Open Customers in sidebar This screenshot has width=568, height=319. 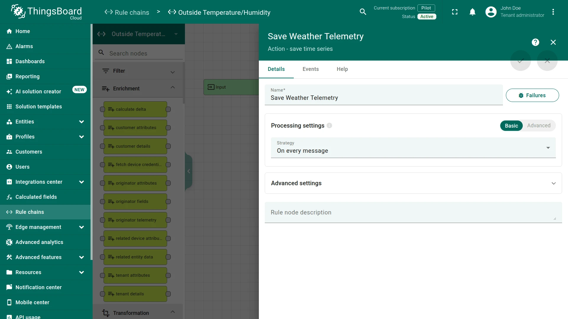click(x=45, y=152)
